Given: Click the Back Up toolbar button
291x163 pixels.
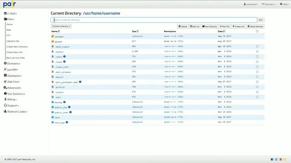Looking at the screenshot, I should pos(195,26).
